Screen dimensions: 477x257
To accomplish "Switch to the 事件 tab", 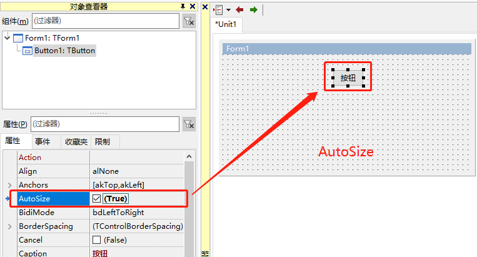I will point(43,142).
